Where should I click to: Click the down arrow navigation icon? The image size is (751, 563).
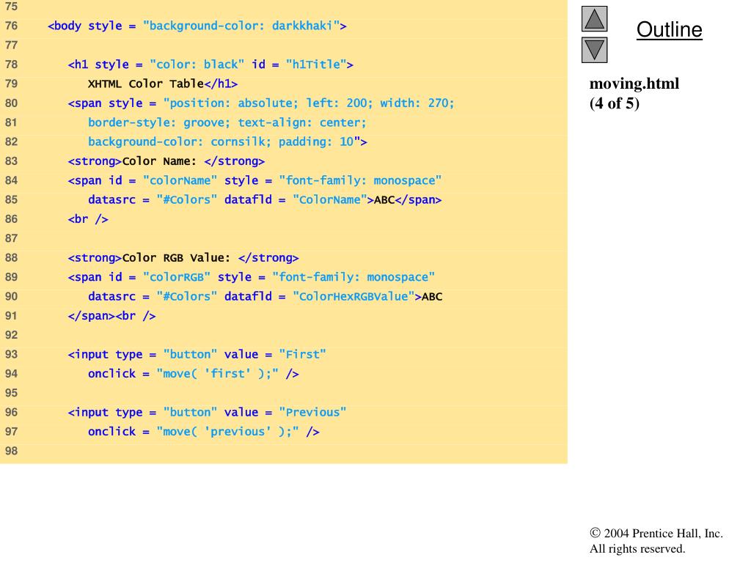[594, 51]
